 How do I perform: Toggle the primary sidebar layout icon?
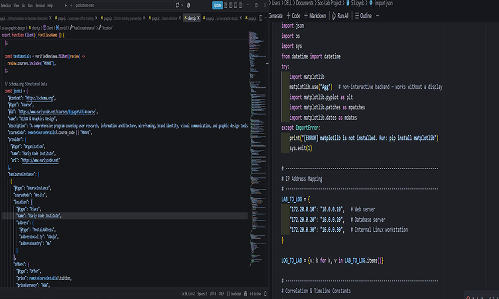click(231, 5)
